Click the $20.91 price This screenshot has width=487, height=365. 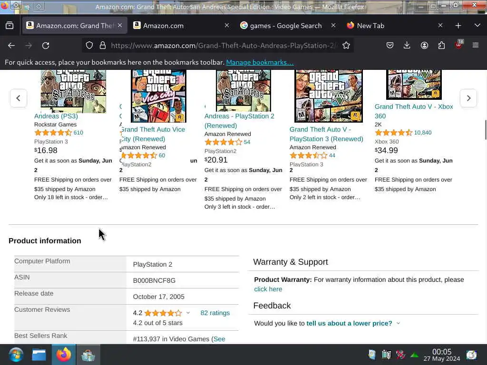click(216, 160)
